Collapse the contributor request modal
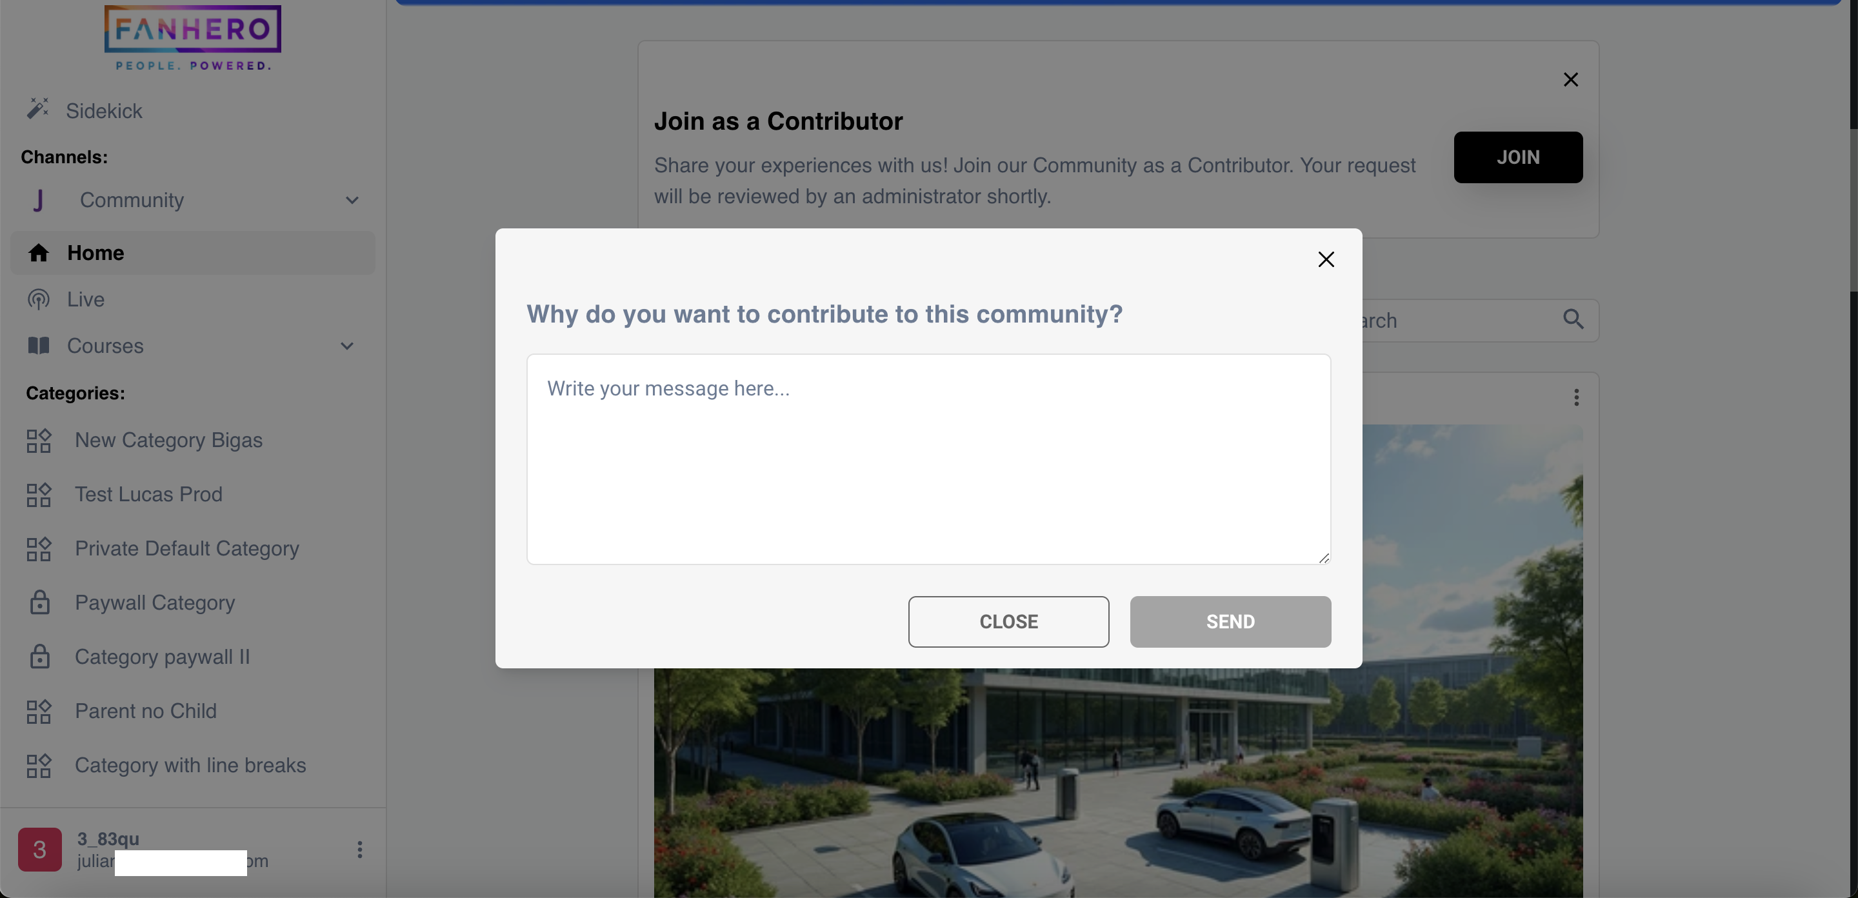Screen dimensions: 1858x898 pos(1326,258)
